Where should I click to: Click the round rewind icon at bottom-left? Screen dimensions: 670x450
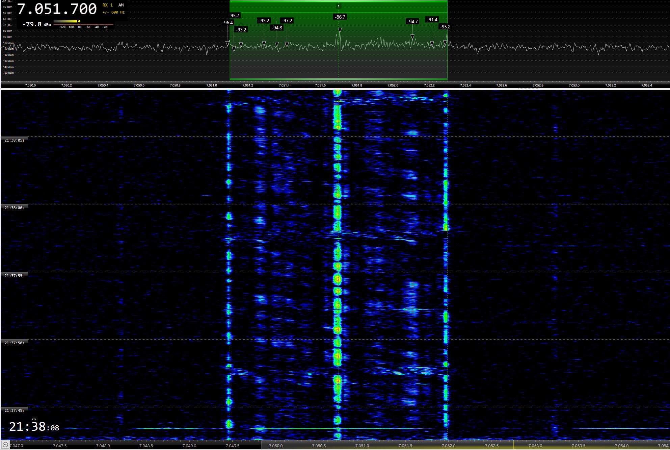click(x=5, y=445)
